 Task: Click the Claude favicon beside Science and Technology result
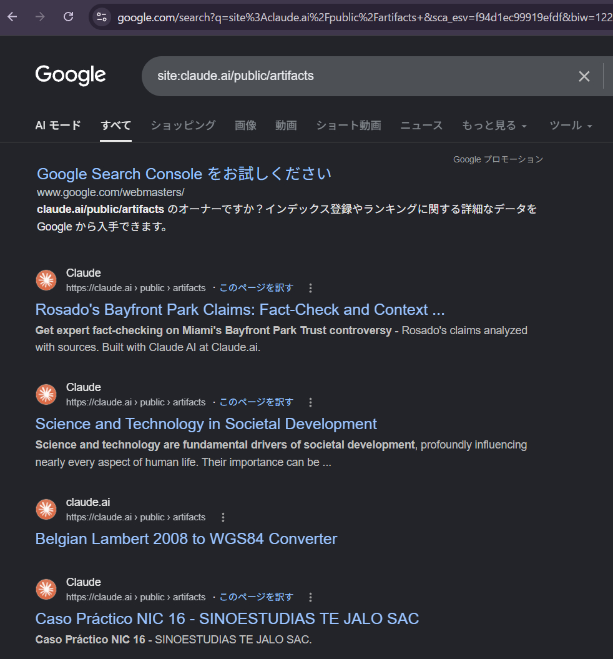46,394
